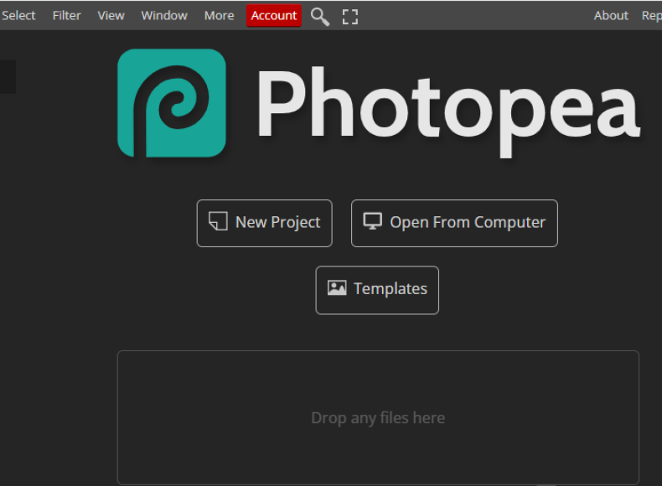Open the Window menu
This screenshot has height=486, width=662.
point(164,16)
